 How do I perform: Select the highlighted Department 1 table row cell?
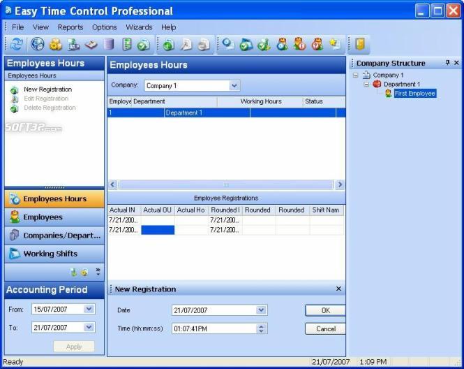207,113
